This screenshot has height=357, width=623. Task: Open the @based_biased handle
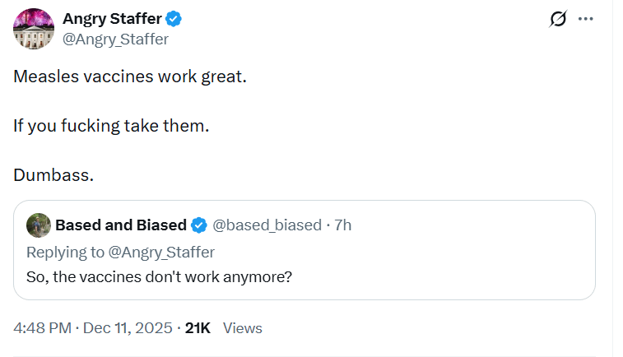[x=267, y=225]
